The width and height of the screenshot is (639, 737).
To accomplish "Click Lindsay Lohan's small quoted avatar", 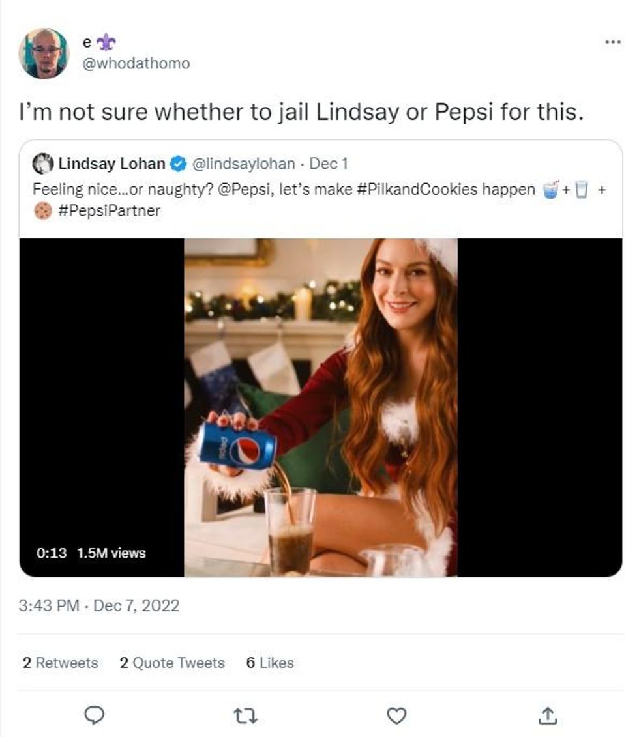I will (43, 163).
